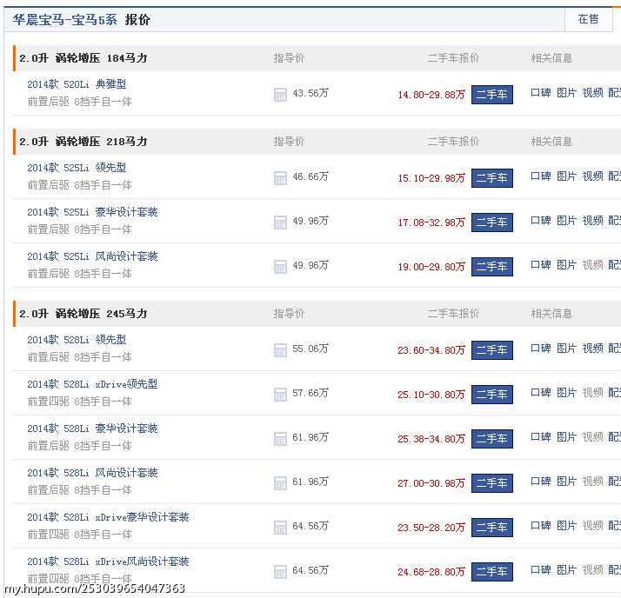The height and width of the screenshot is (598, 621).
Task: Click 二手车 button beside 24.68-28.80万
Action: tap(492, 572)
